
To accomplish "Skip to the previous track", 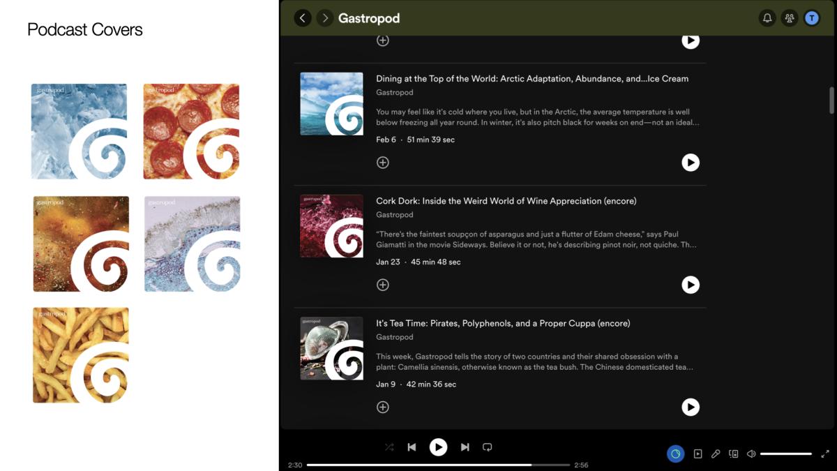I will pos(412,447).
